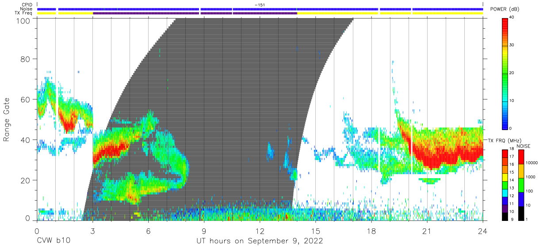This screenshot has width=543, height=250.
Task: Click the black swatch in NOISE legend
Action: click(x=520, y=213)
